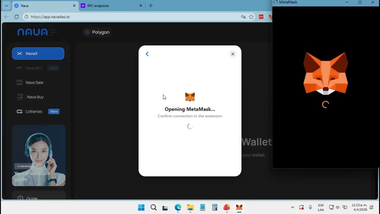Viewport: 380px width, 214px height.
Task: Click the large MetaMask fox in the popup window
Action: [326, 73]
